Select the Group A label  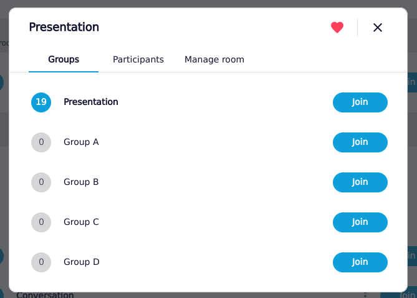pyautogui.click(x=81, y=142)
